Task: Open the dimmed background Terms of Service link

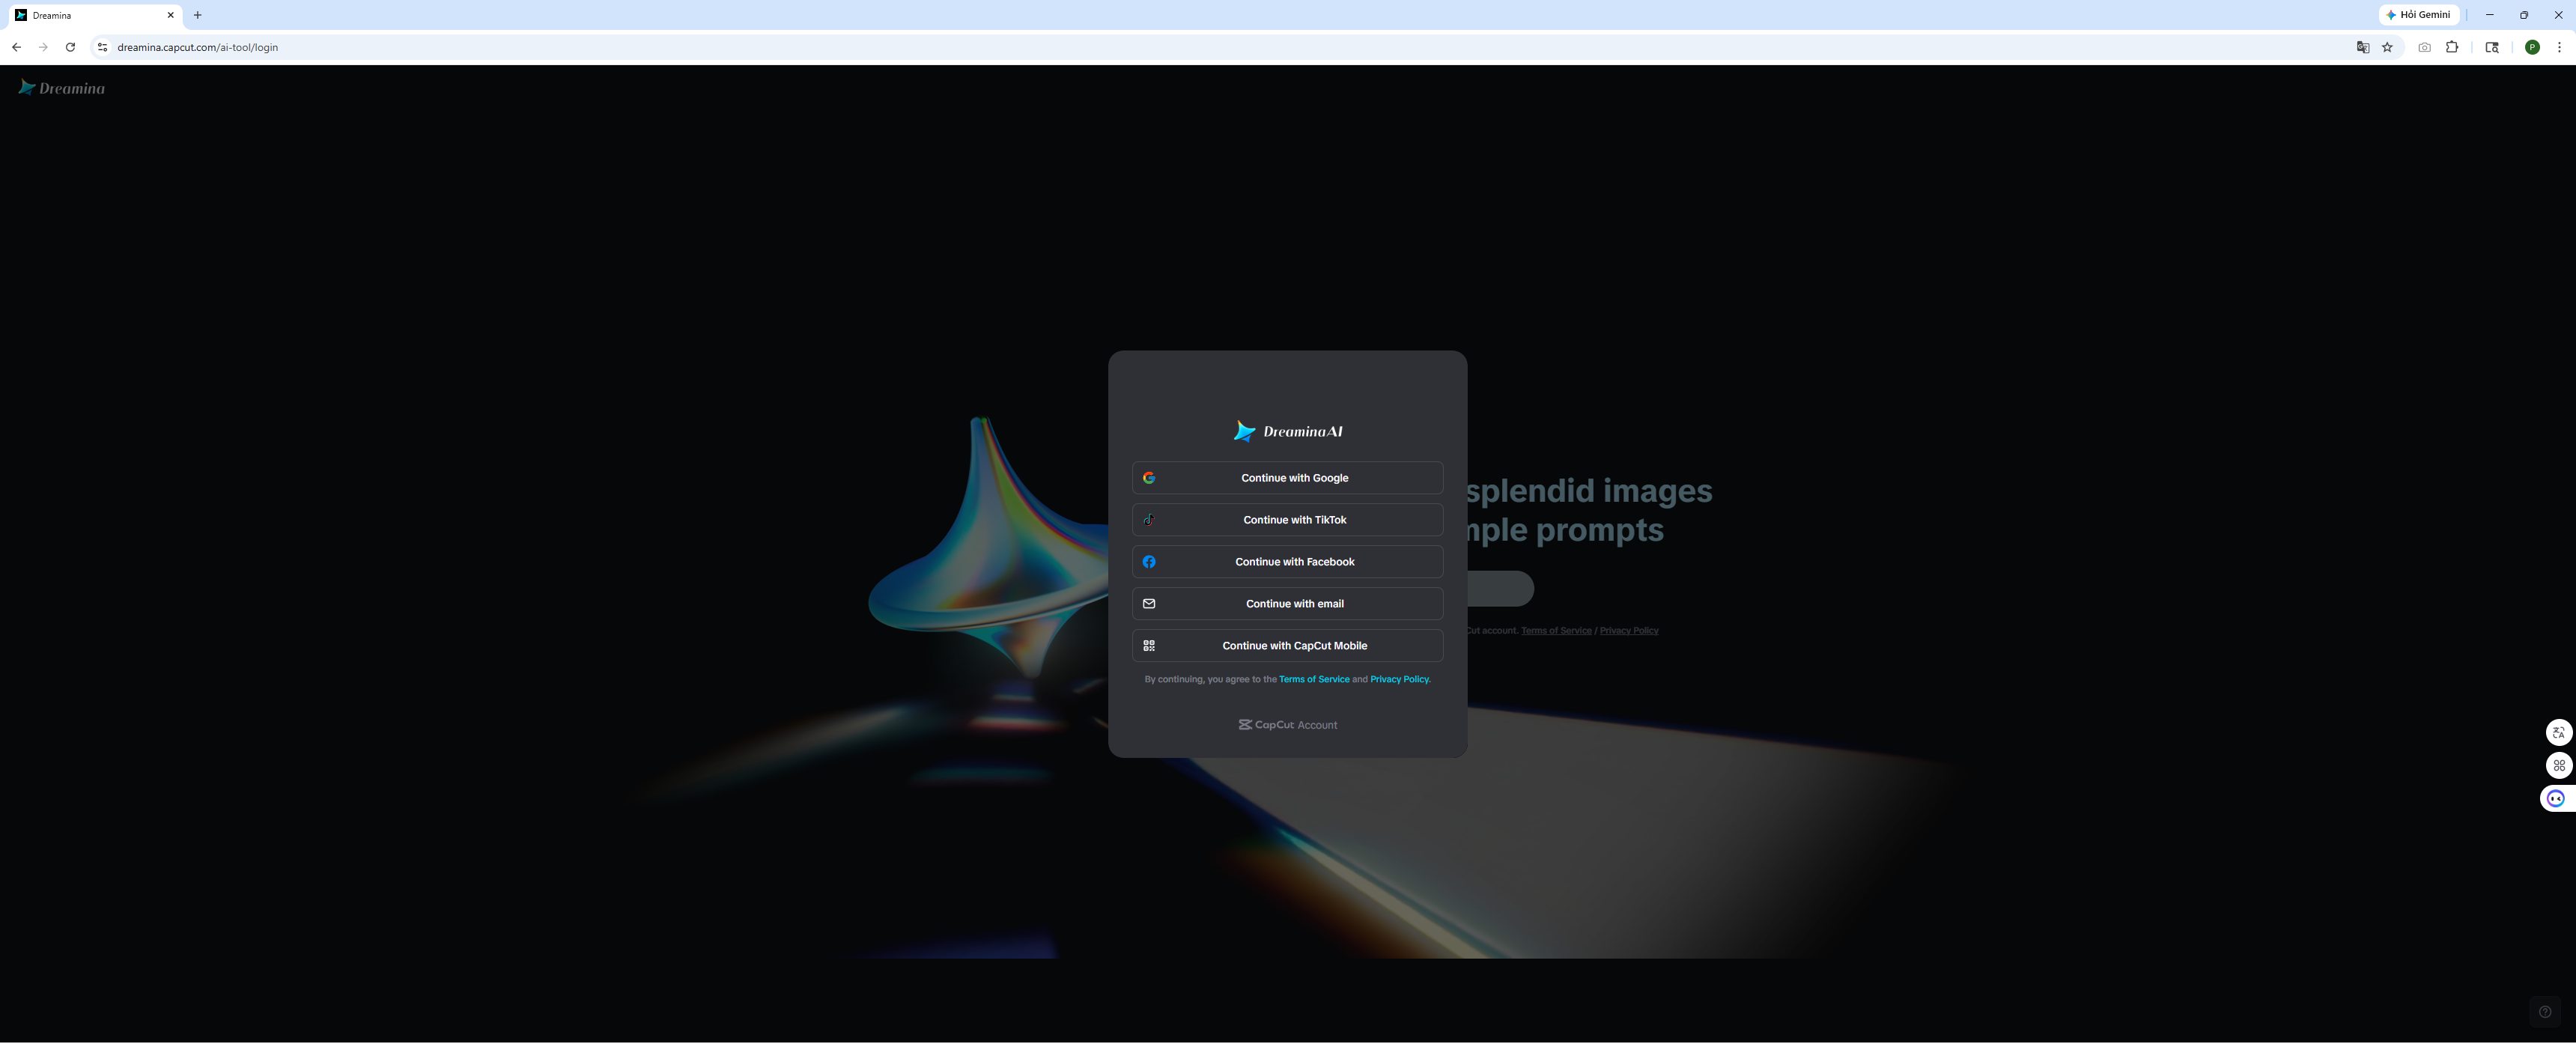Action: pos(1556,631)
